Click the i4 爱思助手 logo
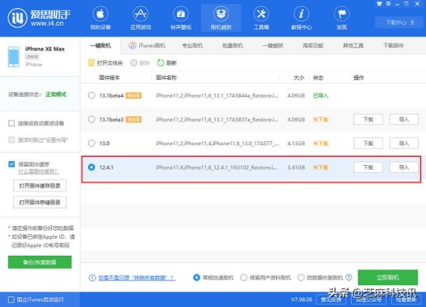 (39, 18)
